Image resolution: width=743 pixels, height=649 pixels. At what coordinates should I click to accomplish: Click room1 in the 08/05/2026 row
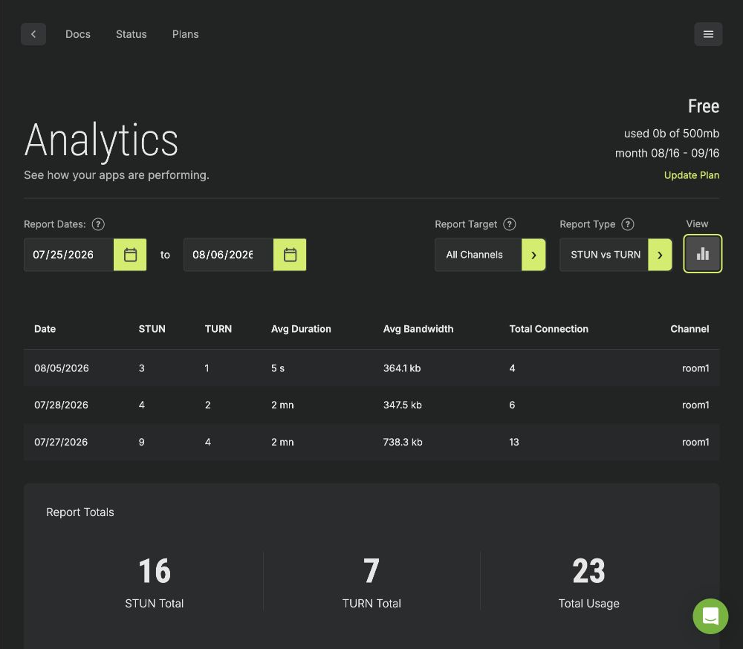pos(695,368)
